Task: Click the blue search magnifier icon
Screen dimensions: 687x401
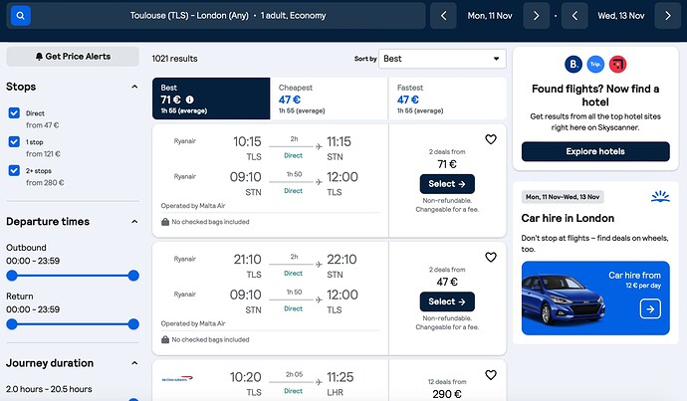Action: [x=21, y=16]
